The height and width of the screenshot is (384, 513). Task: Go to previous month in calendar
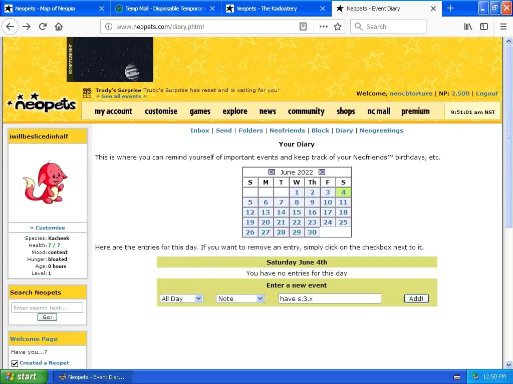coord(272,172)
